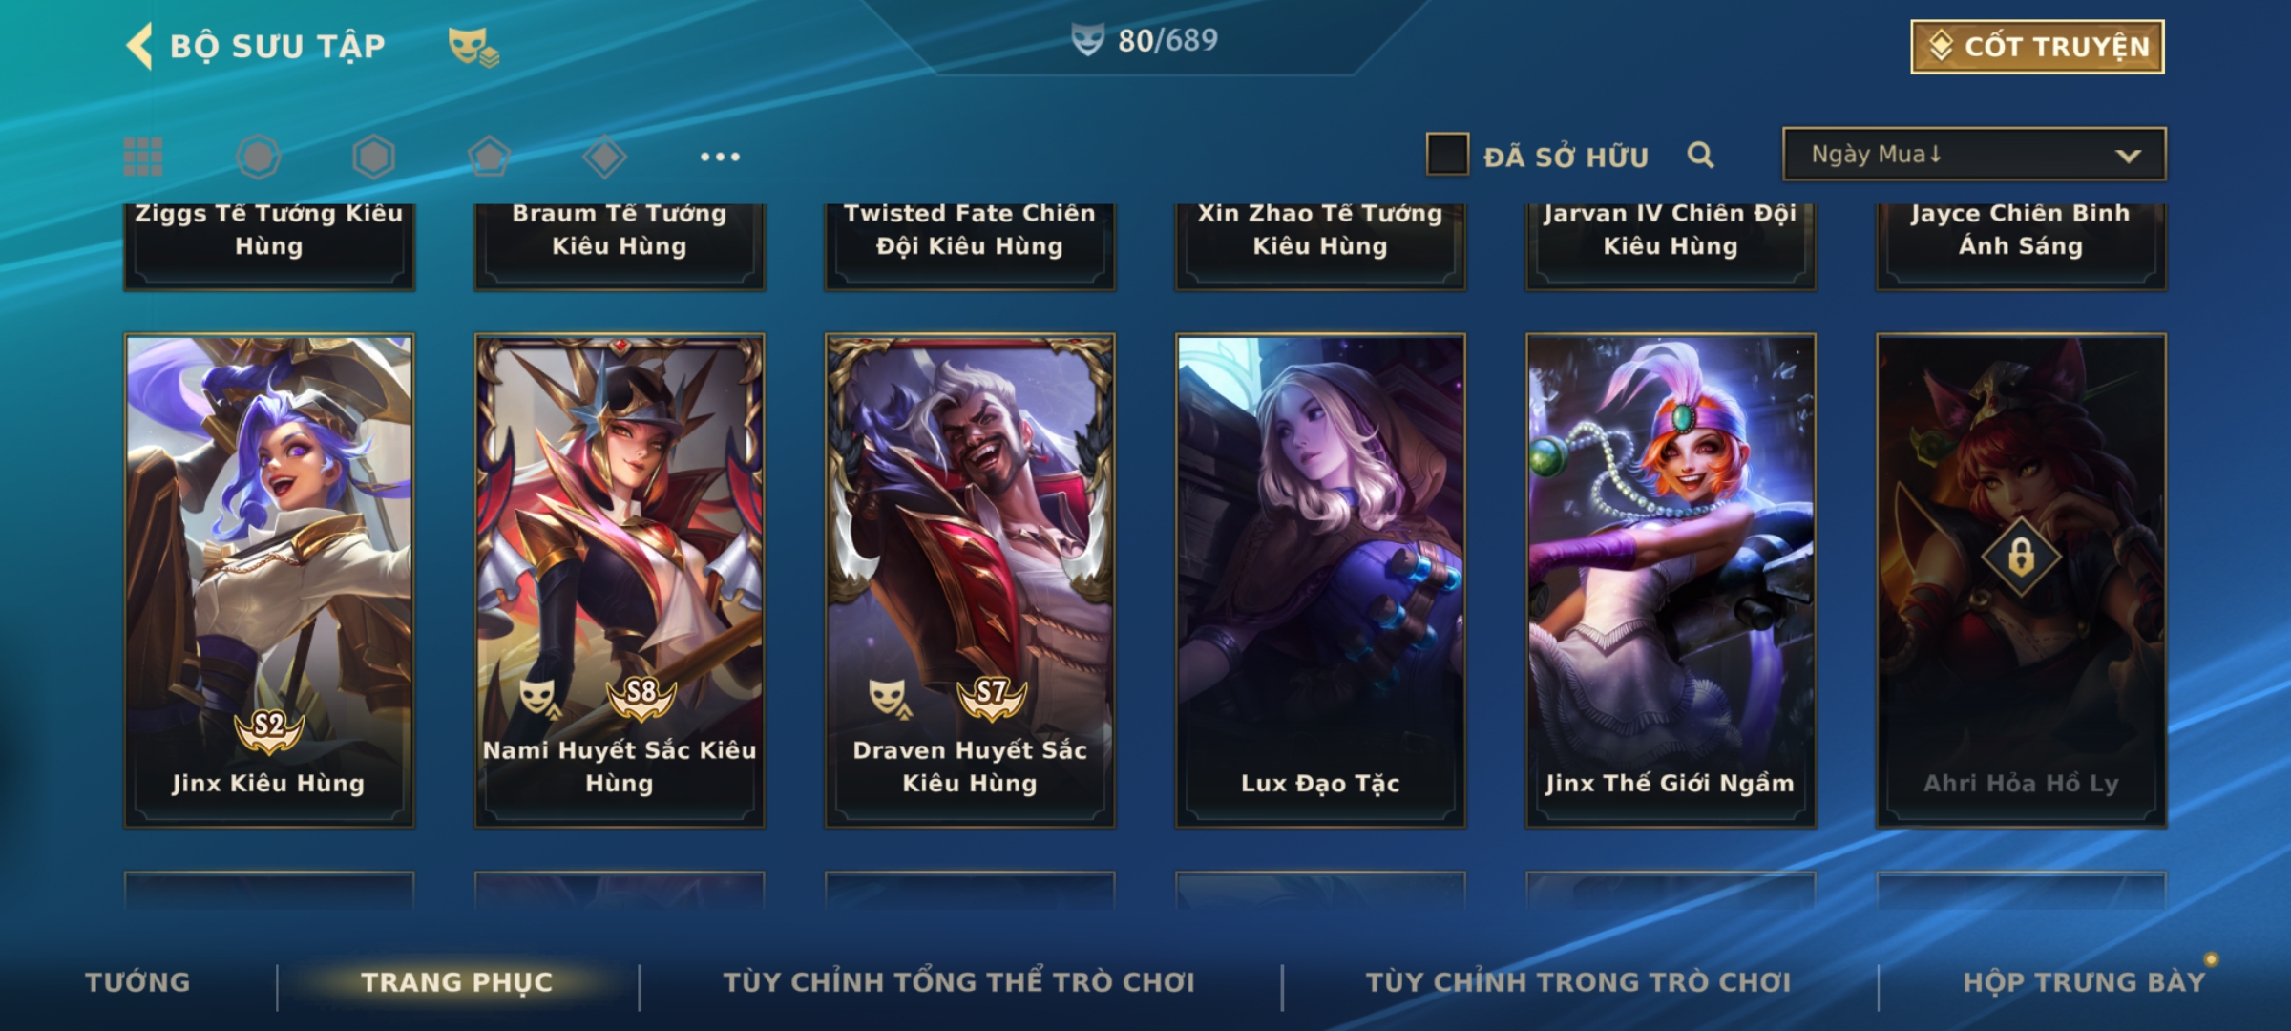Switch to Tùy Chỉnh Trong Trò Chơi tab
Screen dimensions: 2291x1031
pyautogui.click(x=1579, y=982)
